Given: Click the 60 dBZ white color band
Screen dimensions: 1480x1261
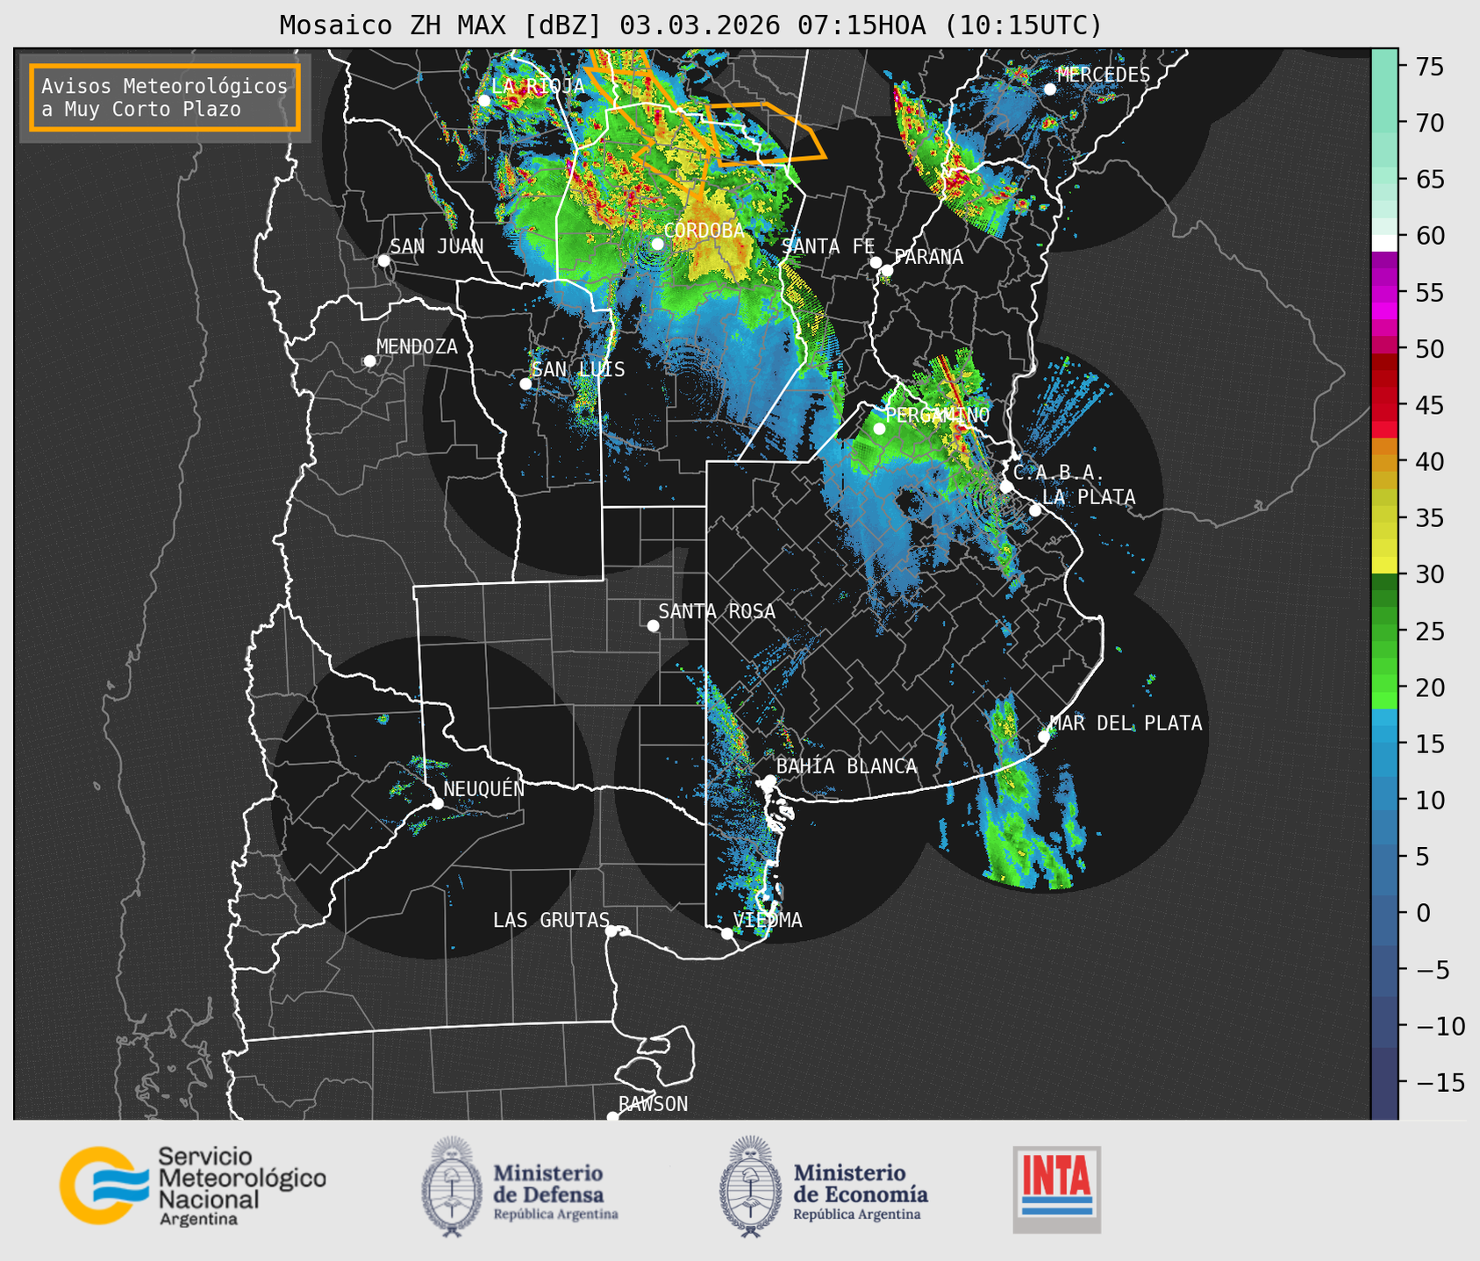Looking at the screenshot, I should (x=1384, y=242).
